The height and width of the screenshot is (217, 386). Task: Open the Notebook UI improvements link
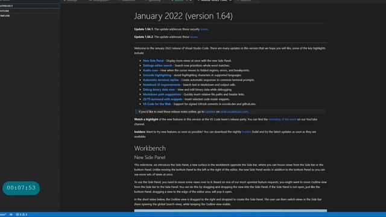[162, 84]
